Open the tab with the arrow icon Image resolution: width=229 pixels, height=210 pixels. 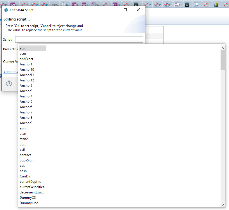(54, 4)
